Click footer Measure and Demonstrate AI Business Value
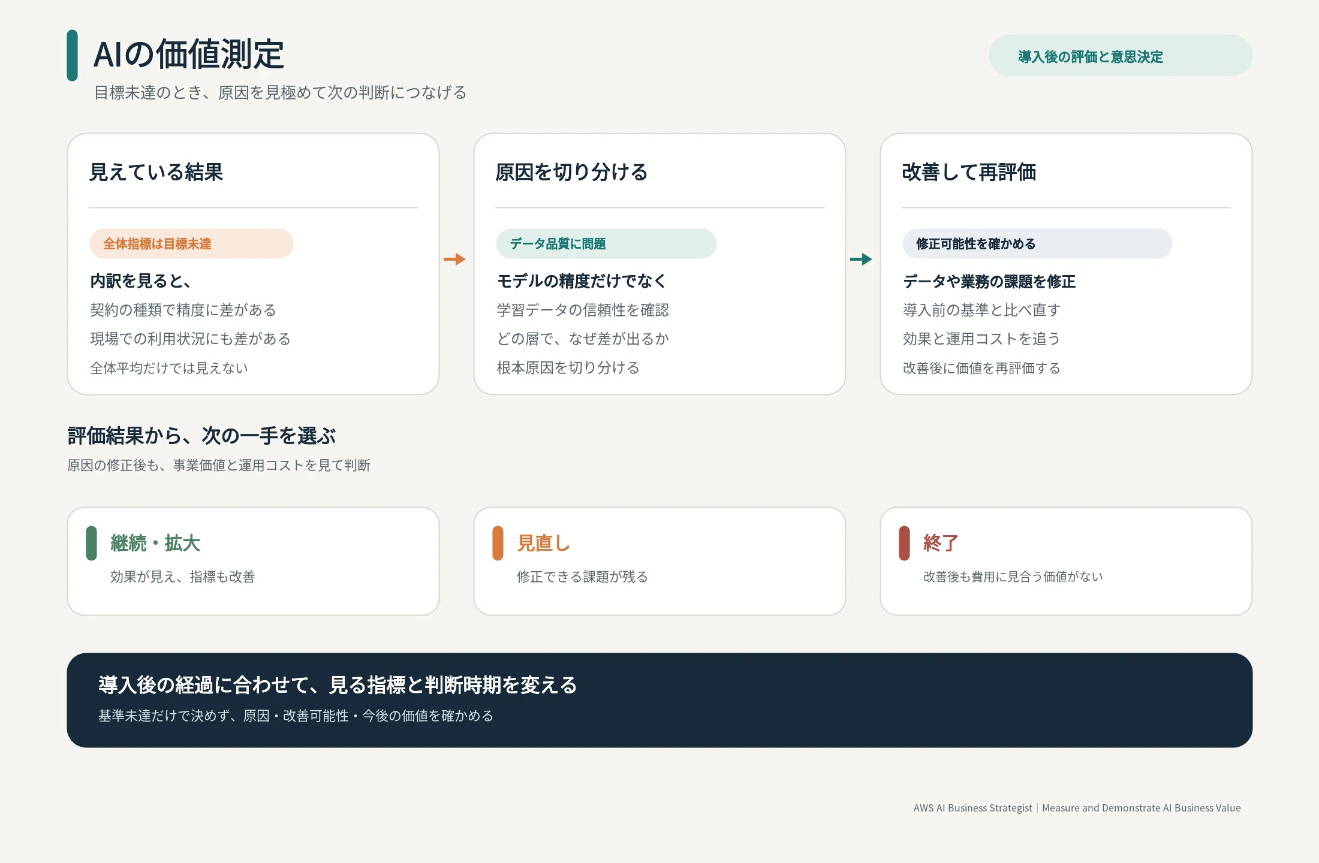 [1142, 808]
